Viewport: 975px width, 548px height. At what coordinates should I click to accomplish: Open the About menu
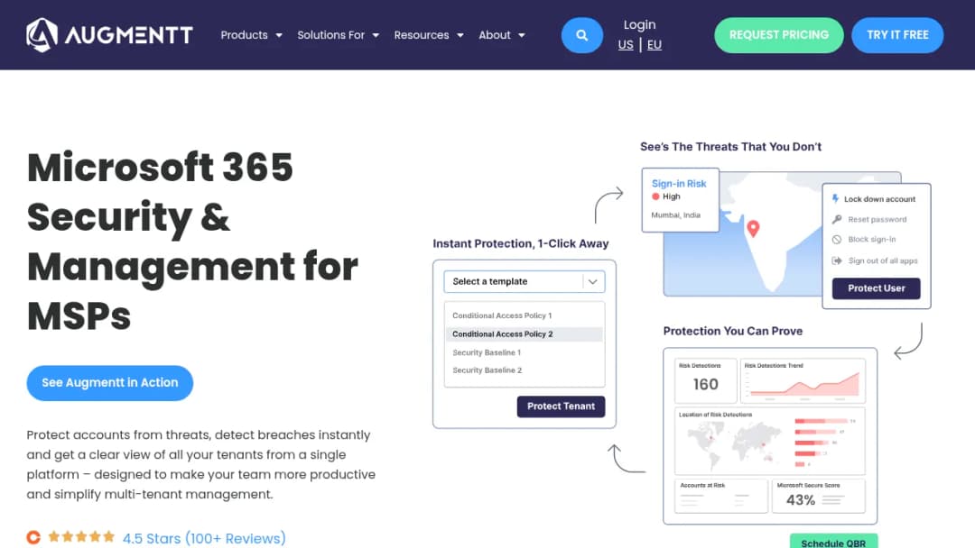[501, 35]
